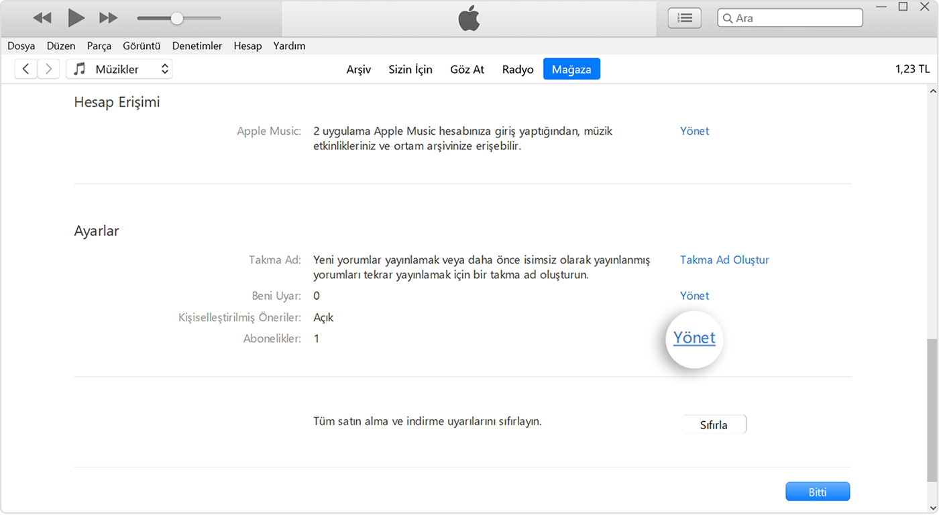
Task: Switch to the Radyo tab
Action: pos(518,69)
